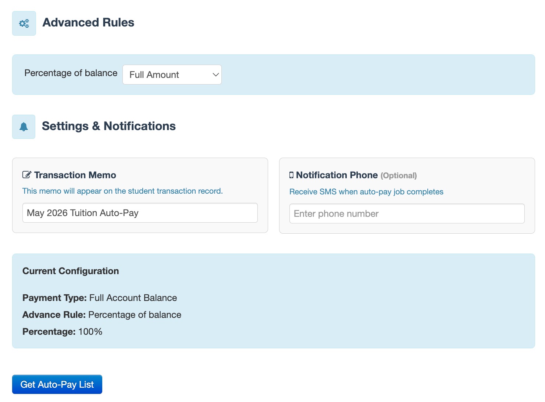This screenshot has width=545, height=402.
Task: Click the Percentage of balance label
Action: click(71, 73)
